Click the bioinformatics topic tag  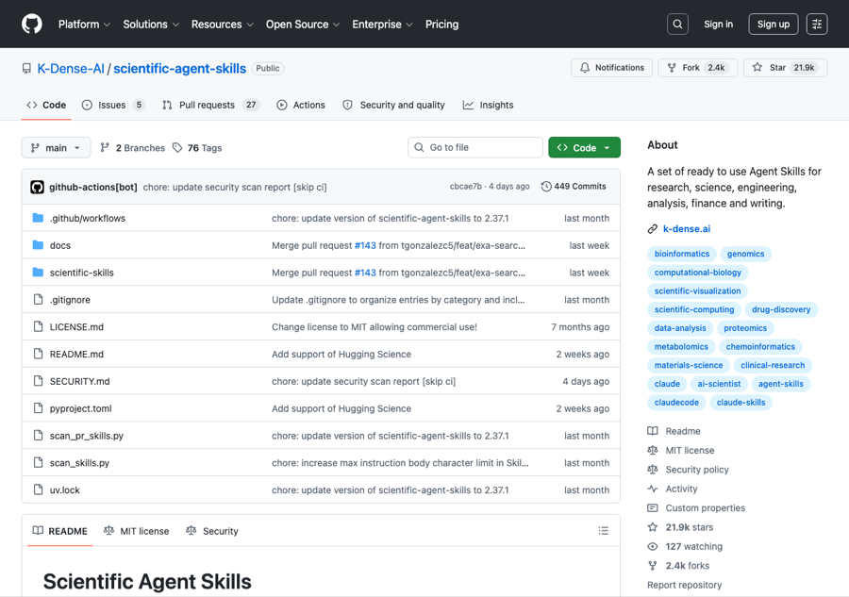pyautogui.click(x=682, y=254)
